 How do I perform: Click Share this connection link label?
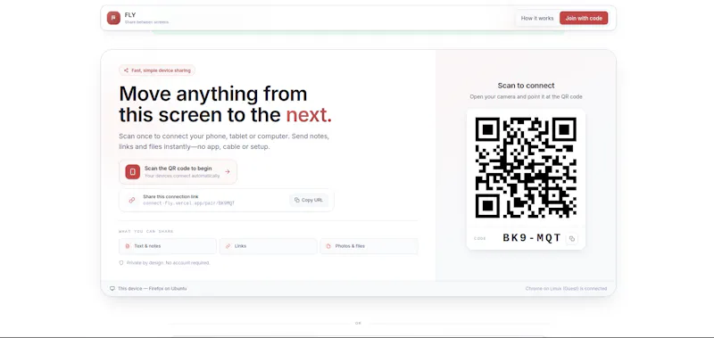170,196
